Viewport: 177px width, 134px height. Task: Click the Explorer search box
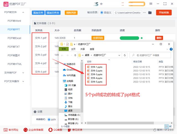150,55
